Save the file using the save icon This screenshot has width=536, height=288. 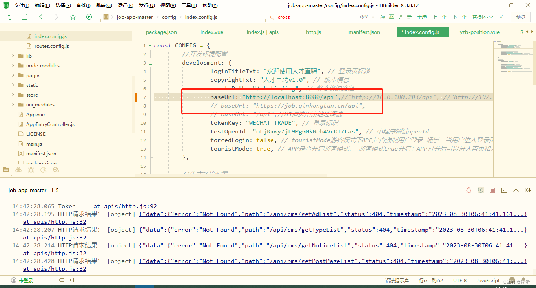pos(24,17)
